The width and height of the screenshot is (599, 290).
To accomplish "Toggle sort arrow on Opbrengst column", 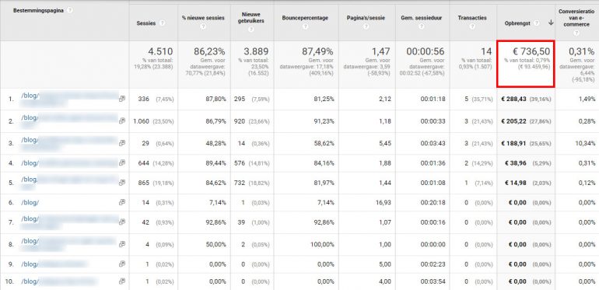I will (x=551, y=23).
